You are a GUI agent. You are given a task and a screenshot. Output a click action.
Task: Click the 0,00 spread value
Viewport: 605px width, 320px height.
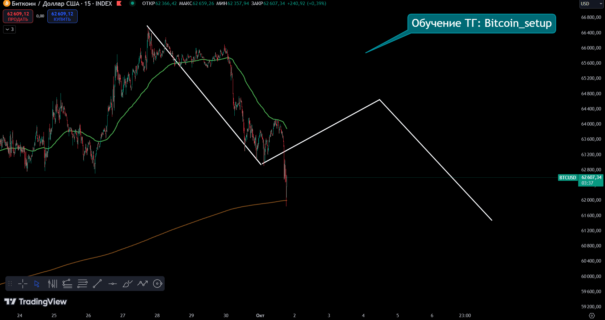click(x=40, y=16)
